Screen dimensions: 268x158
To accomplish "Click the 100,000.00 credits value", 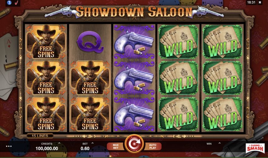I will point(47,148).
